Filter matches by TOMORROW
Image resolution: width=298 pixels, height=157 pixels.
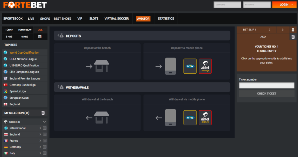tap(25, 30)
